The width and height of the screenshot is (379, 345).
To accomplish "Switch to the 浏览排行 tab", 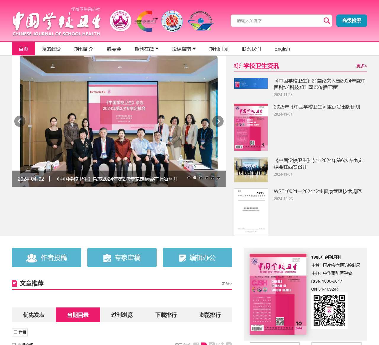I will pos(210,315).
